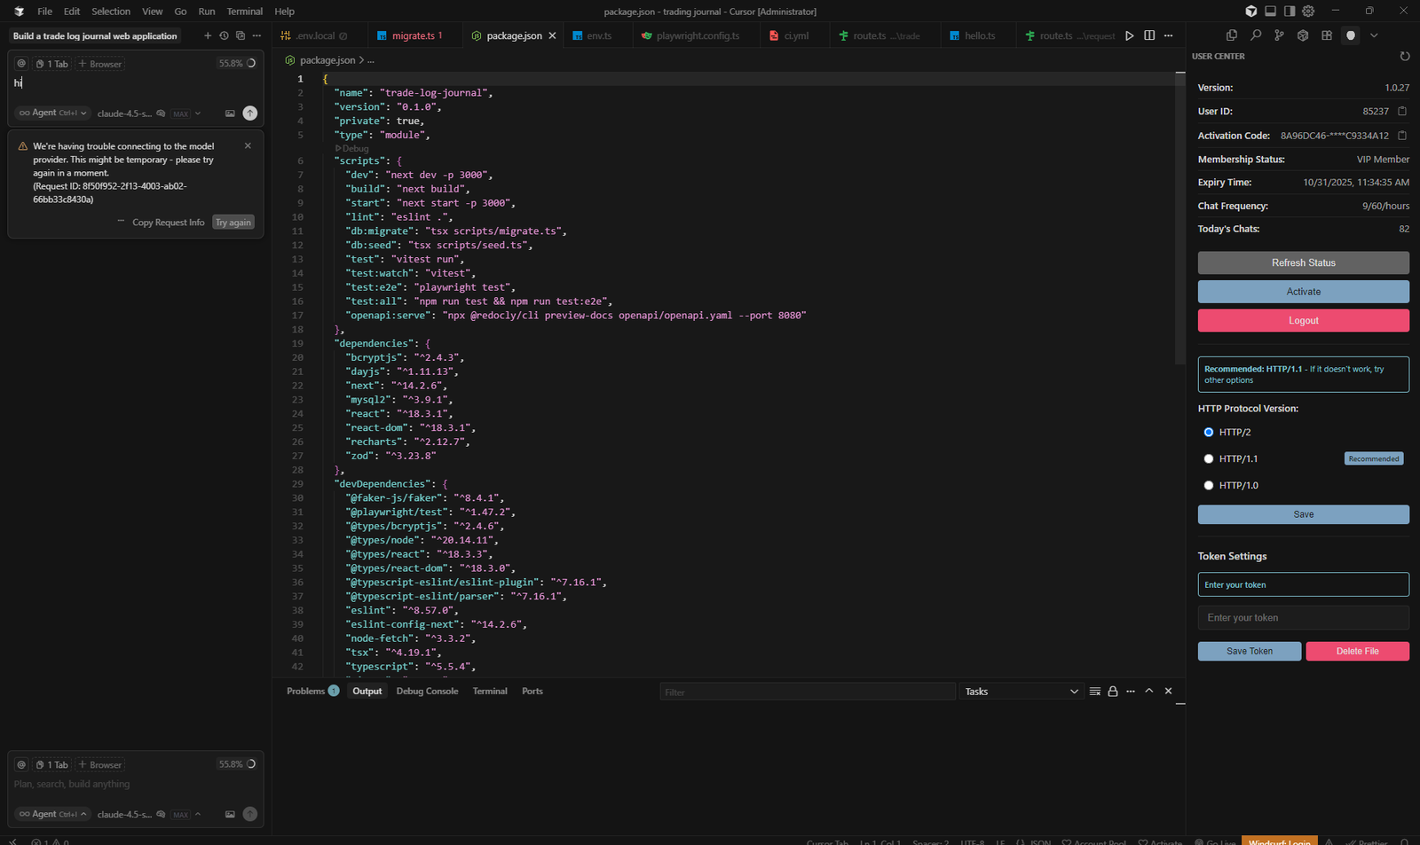This screenshot has height=845, width=1420.
Task: Click the Search magnifier icon in sidebar
Action: point(1256,35)
